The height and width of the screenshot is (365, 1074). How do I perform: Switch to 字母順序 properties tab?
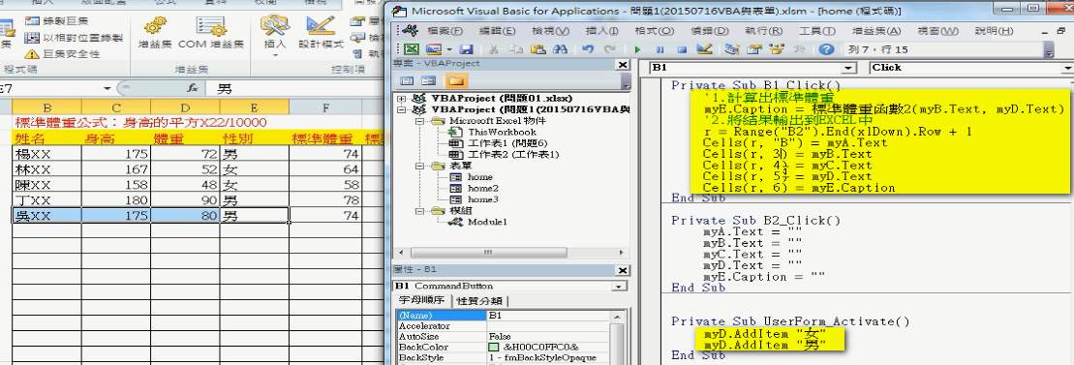(422, 301)
